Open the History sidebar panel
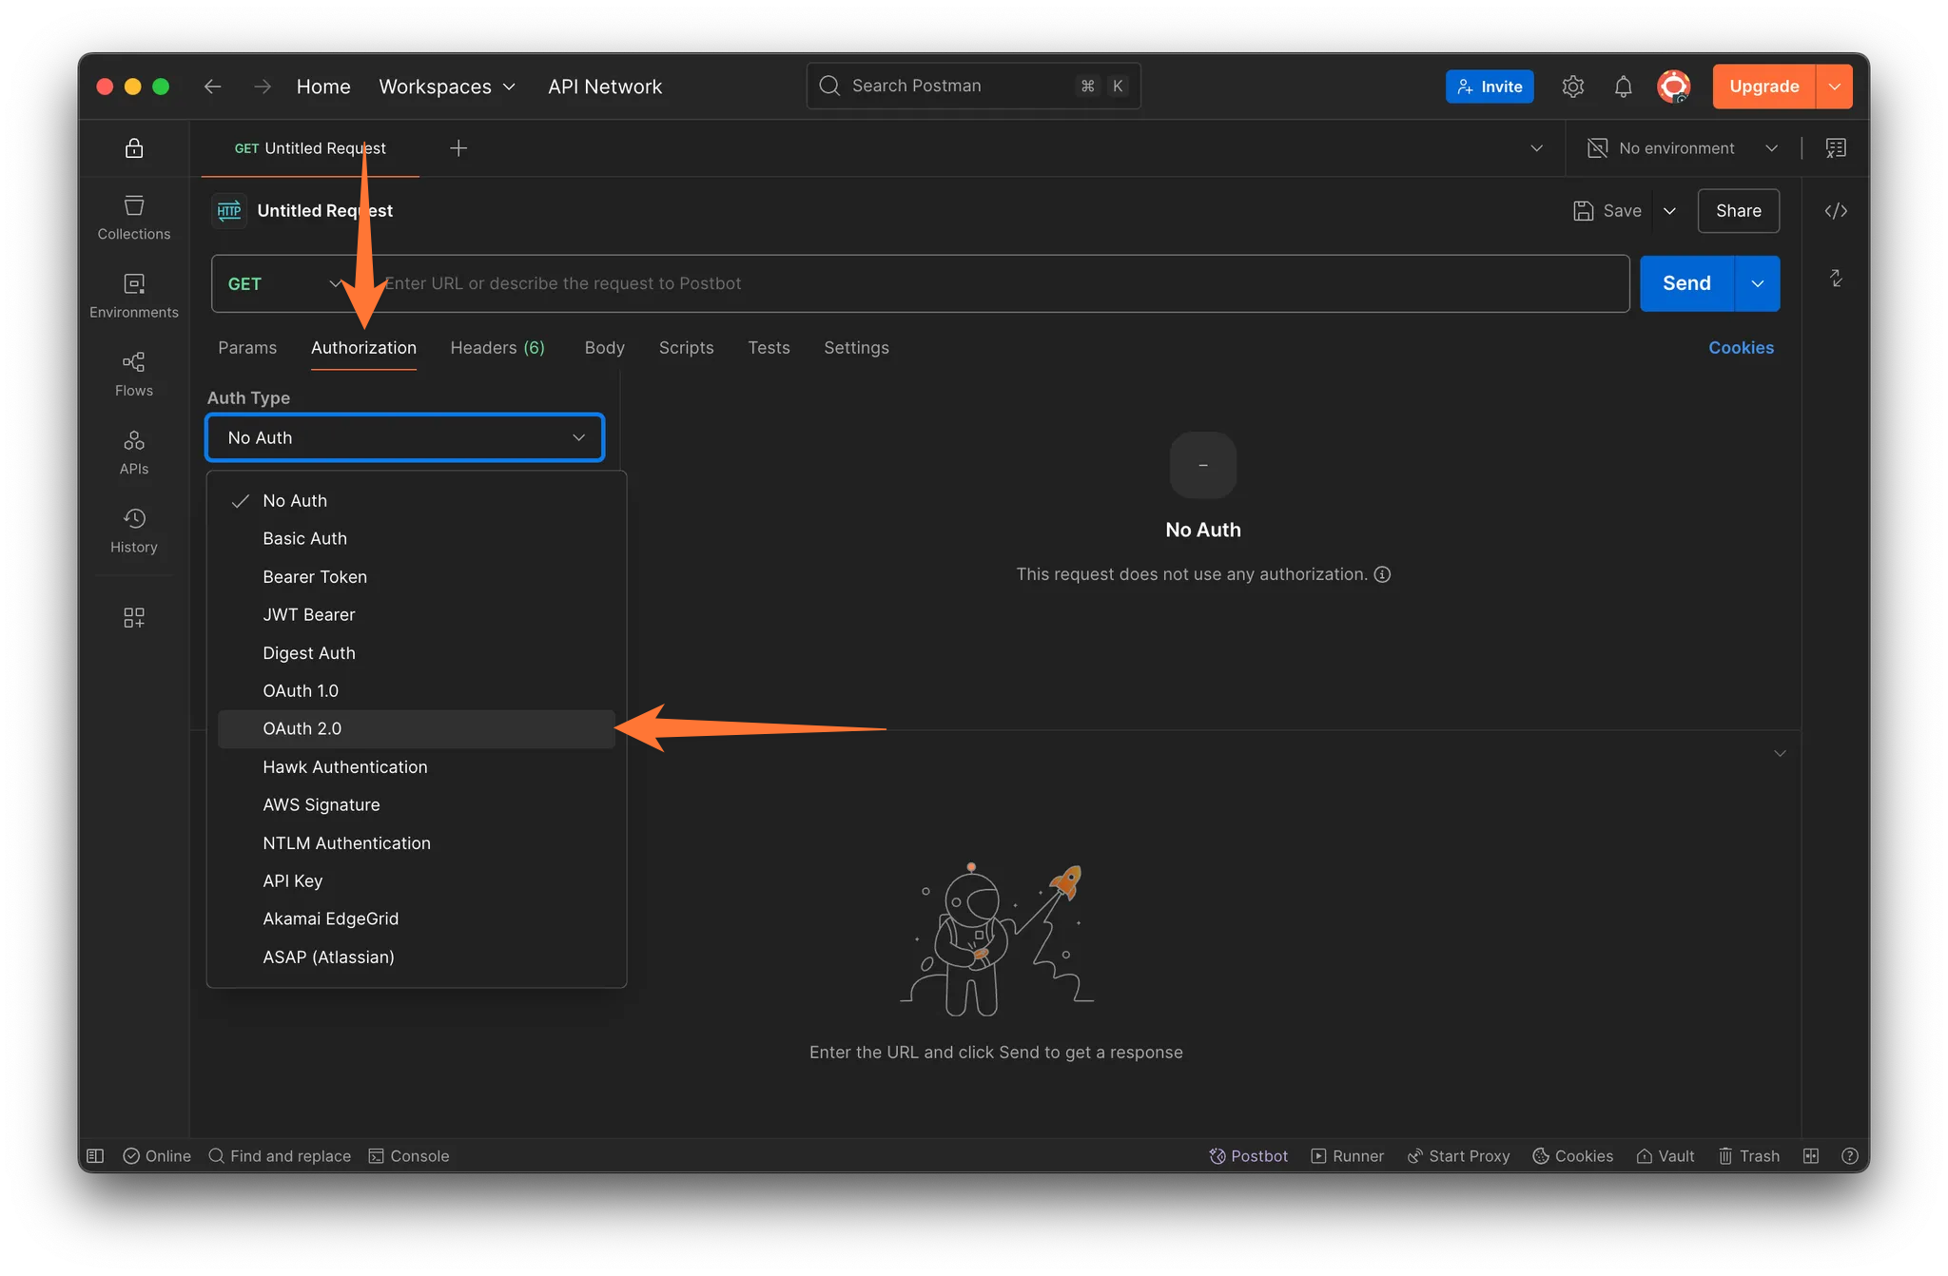This screenshot has height=1276, width=1948. point(134,531)
